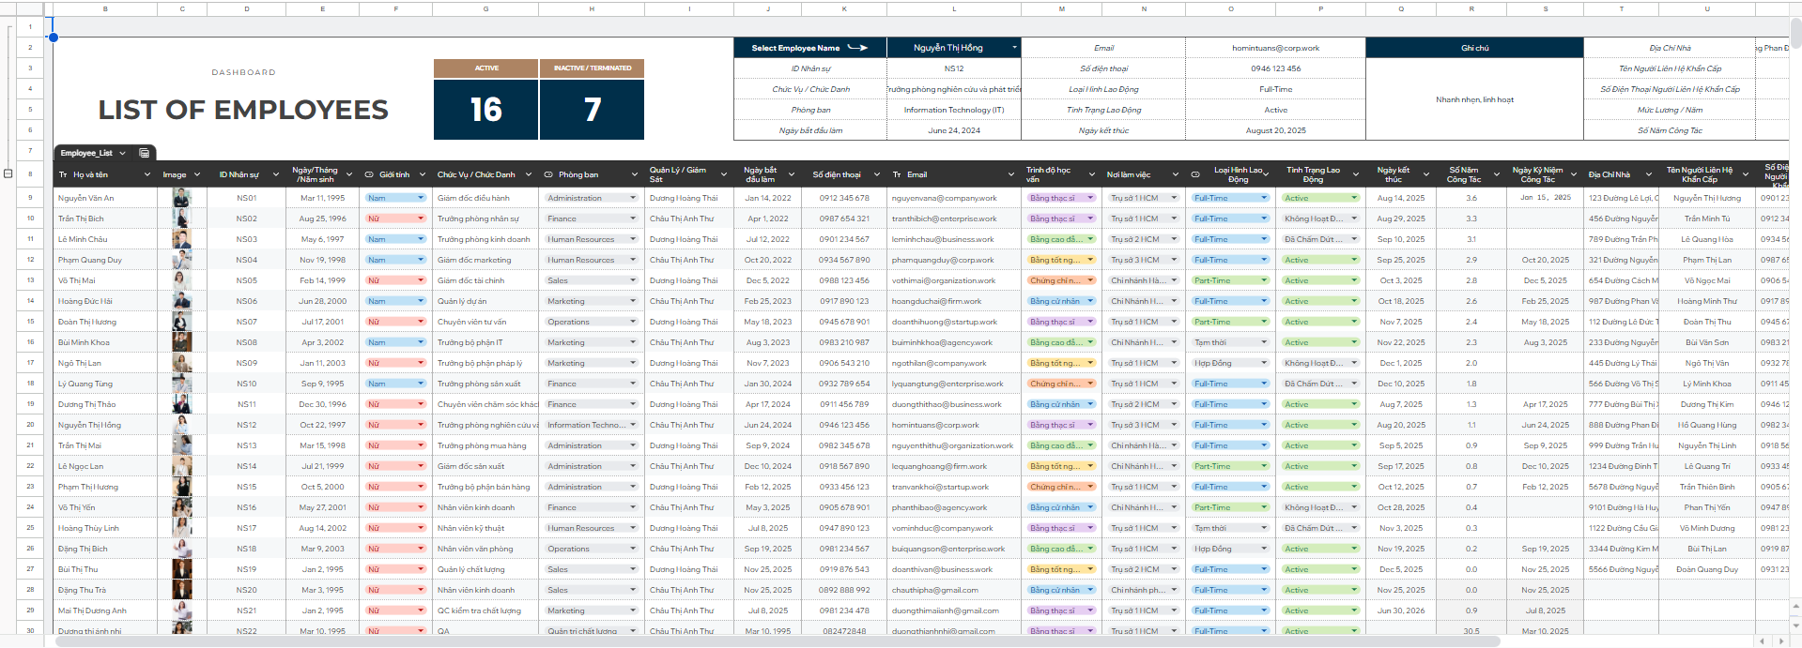Viewport: 1802px width, 648px height.
Task: Open filter menu for ID Nhân sự column
Action: [275, 174]
